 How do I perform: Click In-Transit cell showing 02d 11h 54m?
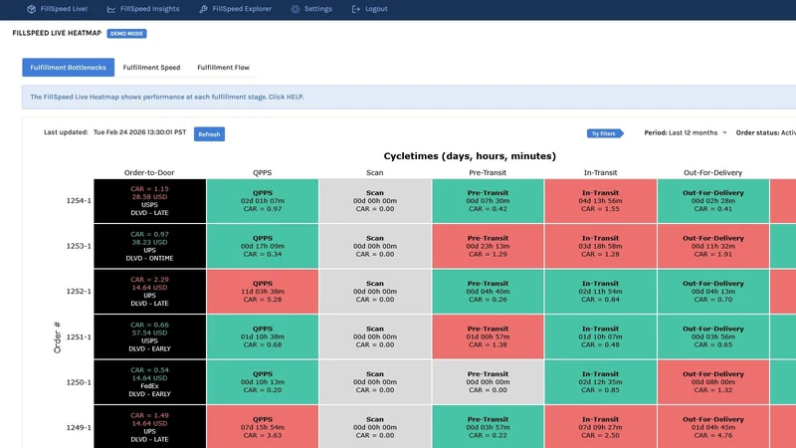[601, 291]
